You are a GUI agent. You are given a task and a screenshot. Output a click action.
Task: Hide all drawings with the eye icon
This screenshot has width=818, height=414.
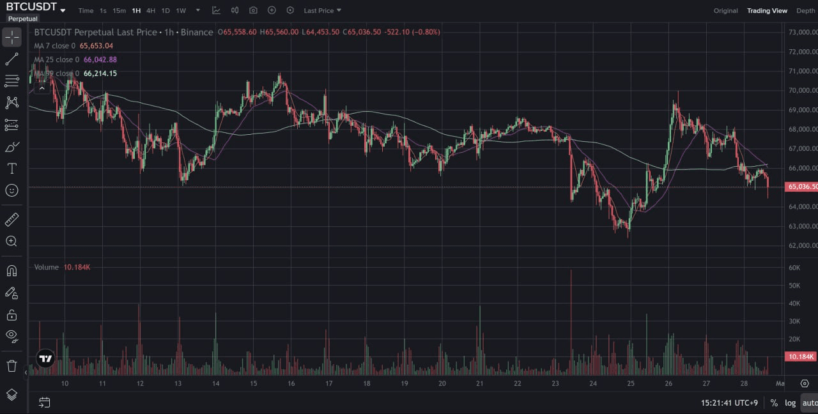click(x=12, y=337)
